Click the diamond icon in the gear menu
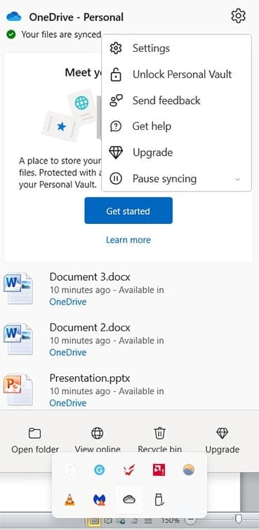 116,152
